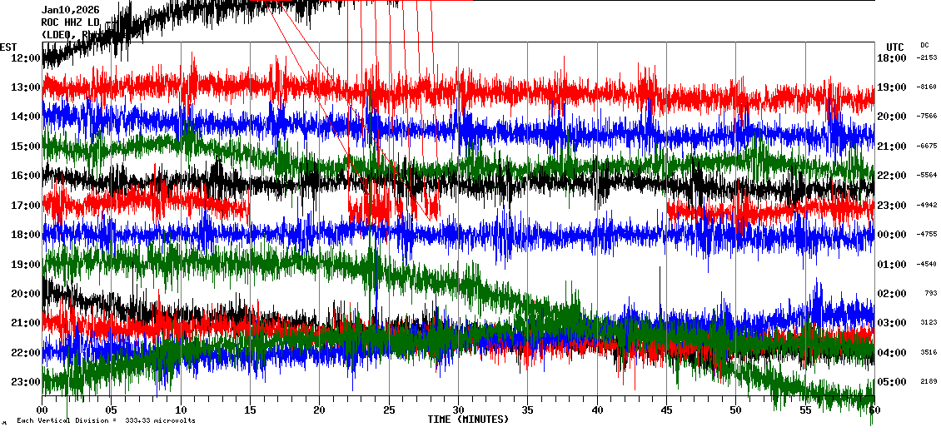Click the 45 minute axis tick label
Viewport: 941px width, 432px height.
(665, 410)
